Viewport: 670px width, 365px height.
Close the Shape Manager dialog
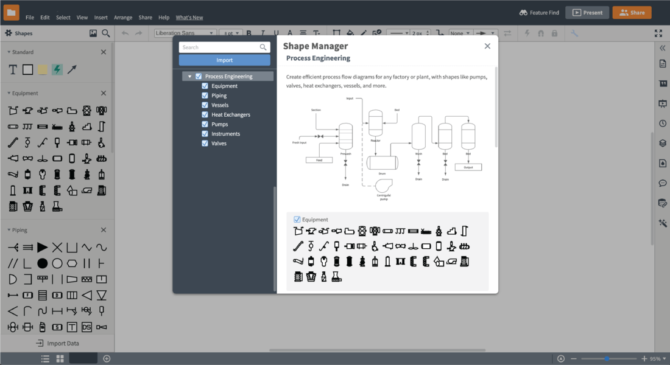487,46
